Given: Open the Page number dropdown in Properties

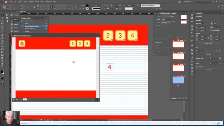Looking at the screenshot, I should (201, 50).
